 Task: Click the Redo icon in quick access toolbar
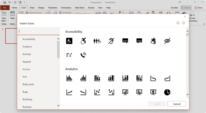[x=15, y=2]
